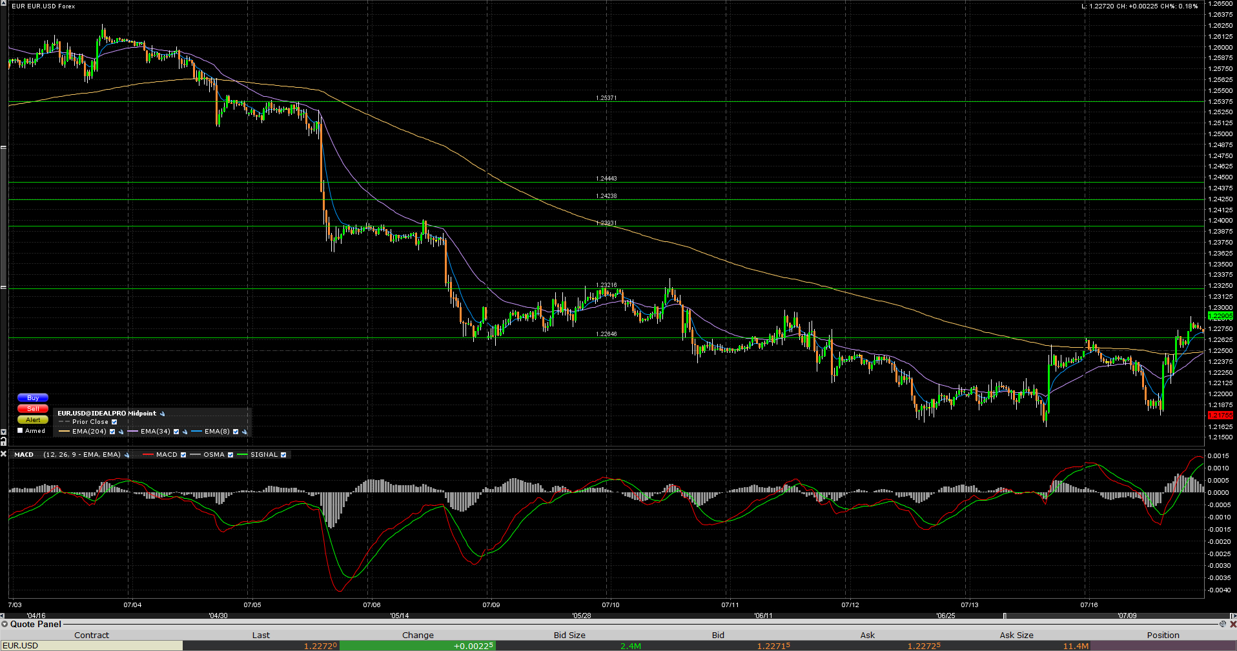Configure EMA(204) with its wrench icon
Viewport: 1237px width, 651px height.
[121, 432]
